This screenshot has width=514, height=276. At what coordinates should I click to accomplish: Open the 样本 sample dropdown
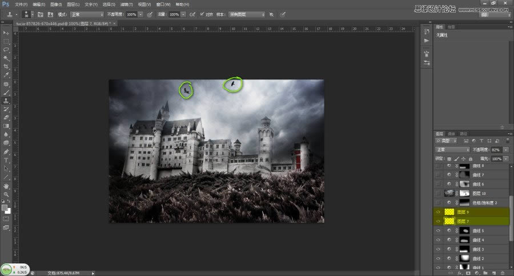click(246, 14)
